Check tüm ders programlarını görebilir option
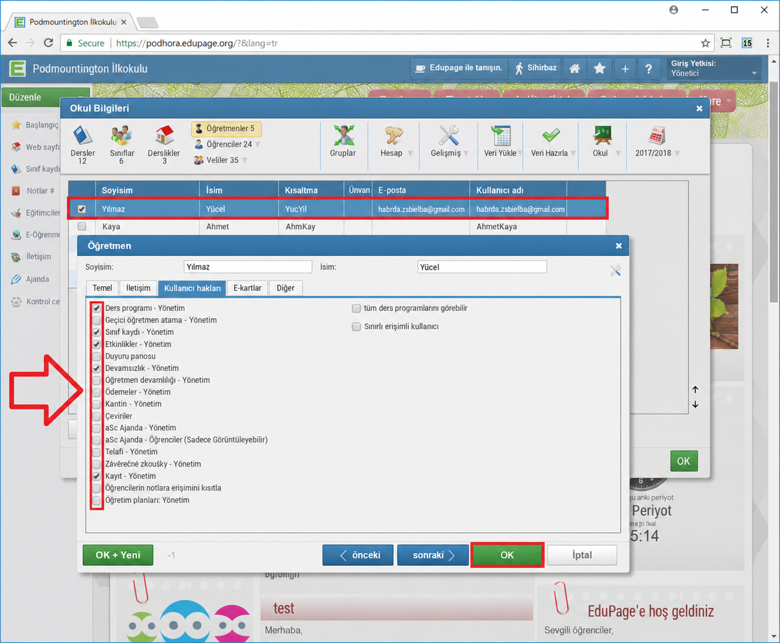The image size is (780, 643). click(x=356, y=308)
